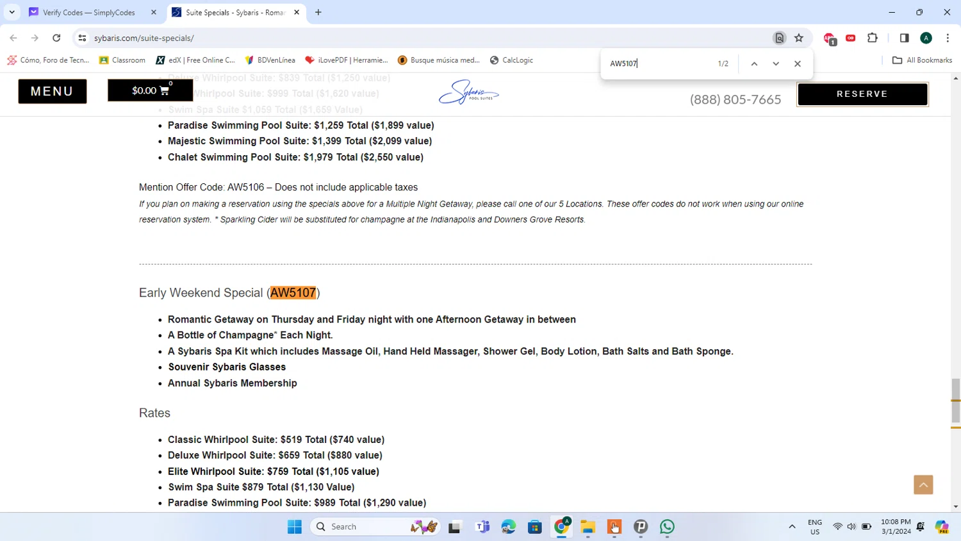The width and height of the screenshot is (961, 541).
Task: Open the purple P taskbar app
Action: coord(641,527)
